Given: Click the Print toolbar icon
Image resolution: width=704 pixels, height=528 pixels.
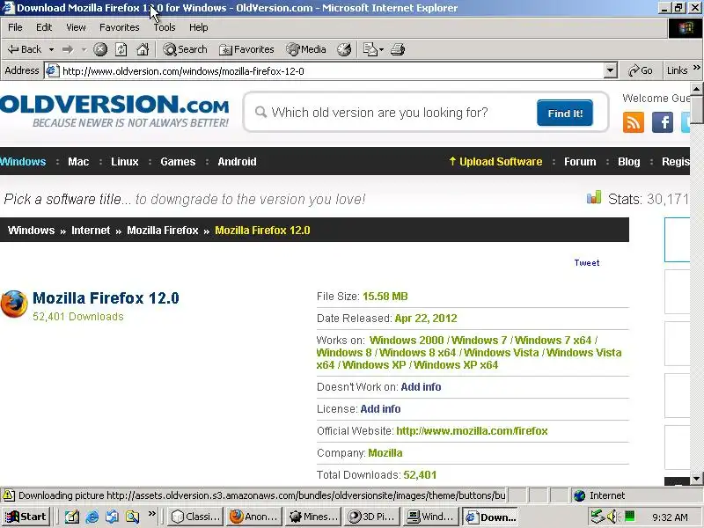Looking at the screenshot, I should coord(398,49).
